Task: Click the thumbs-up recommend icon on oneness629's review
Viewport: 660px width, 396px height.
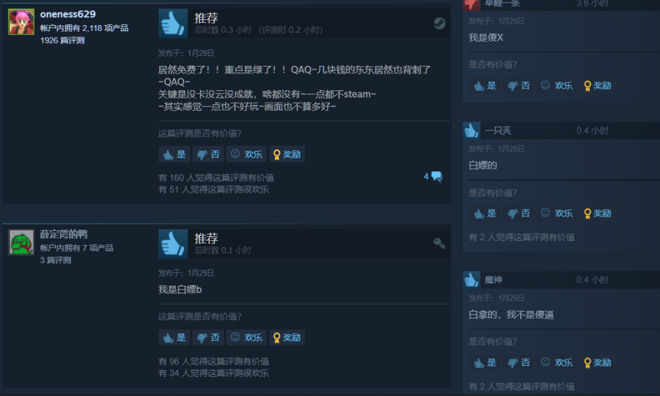Action: [x=173, y=23]
